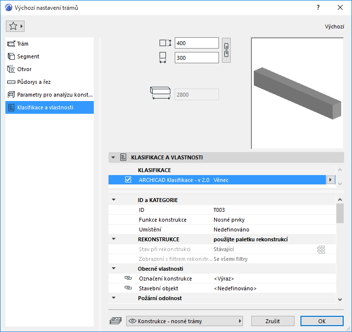The image size is (352, 332).
Task: Click the Výchozí label at top right
Action: pos(334,26)
